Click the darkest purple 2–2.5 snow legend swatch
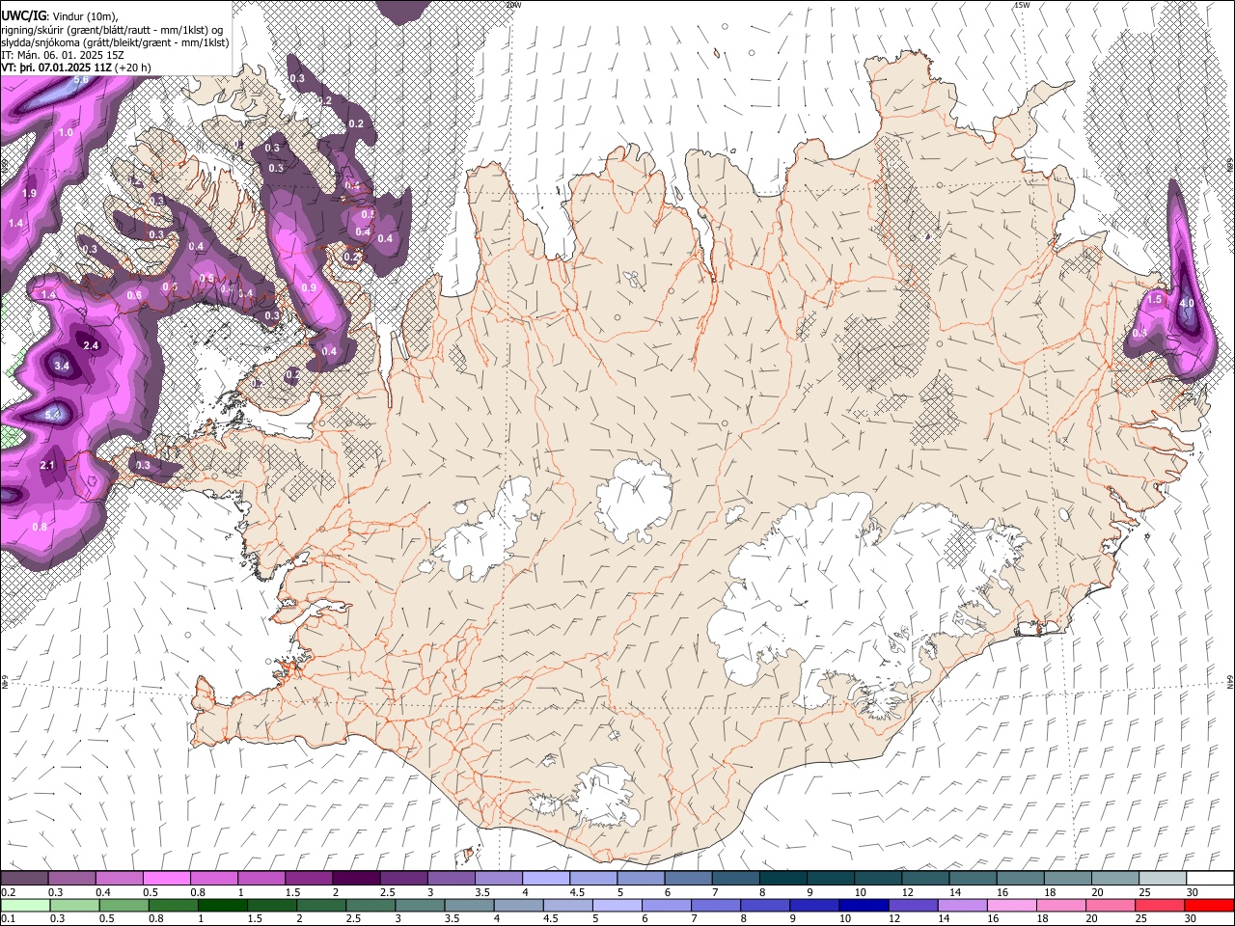1235x926 pixels. pos(355,879)
